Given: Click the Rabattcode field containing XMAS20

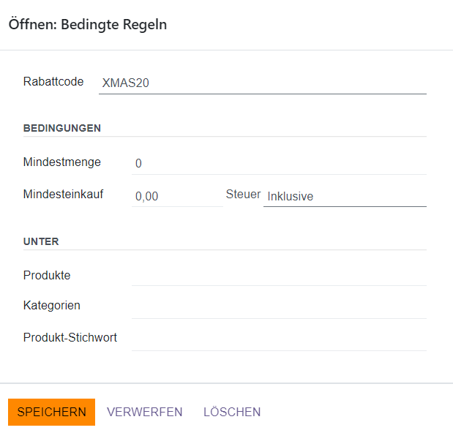Looking at the screenshot, I should click(262, 83).
